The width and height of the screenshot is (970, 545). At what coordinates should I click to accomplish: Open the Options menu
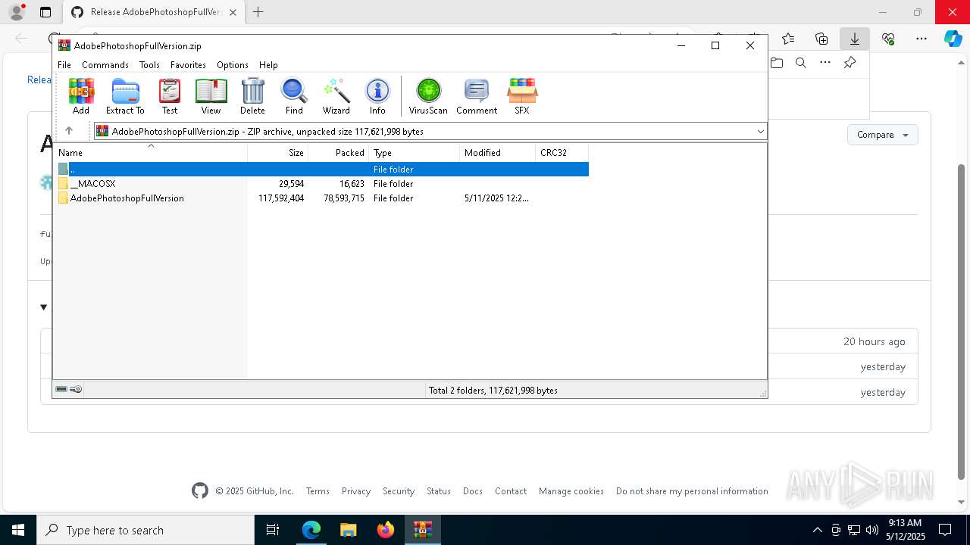coord(233,65)
